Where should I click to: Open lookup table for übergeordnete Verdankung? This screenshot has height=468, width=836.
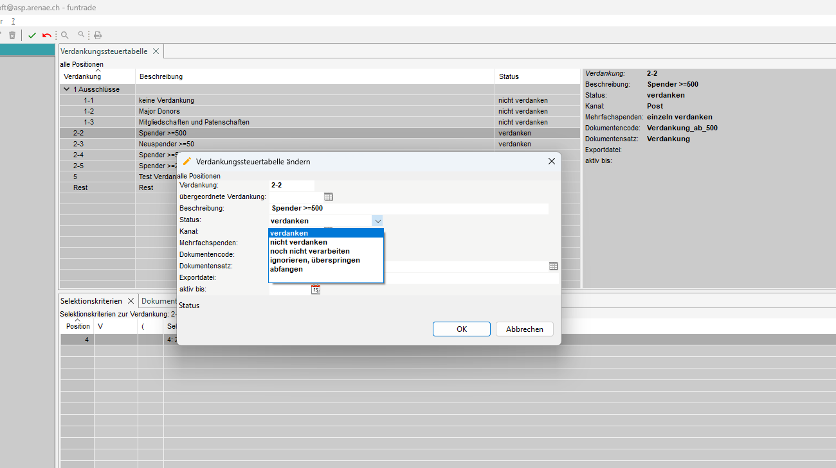coord(328,196)
